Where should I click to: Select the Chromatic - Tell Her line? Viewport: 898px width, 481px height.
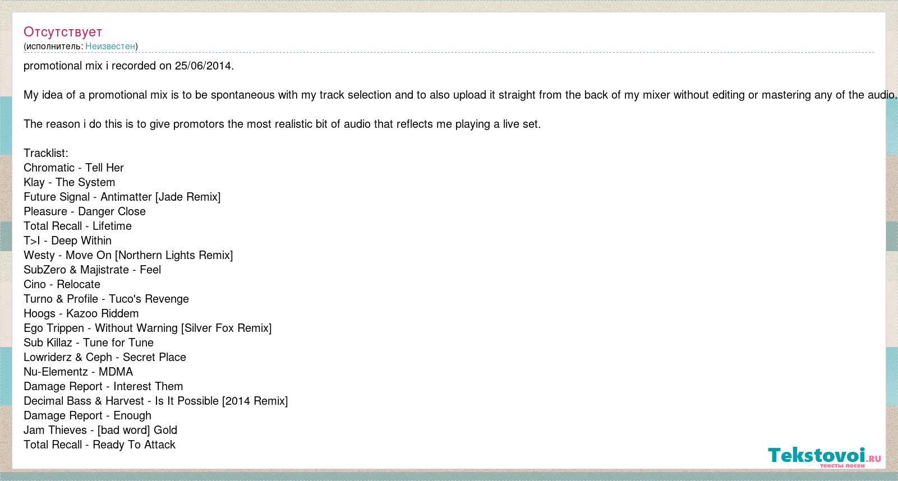pyautogui.click(x=73, y=168)
